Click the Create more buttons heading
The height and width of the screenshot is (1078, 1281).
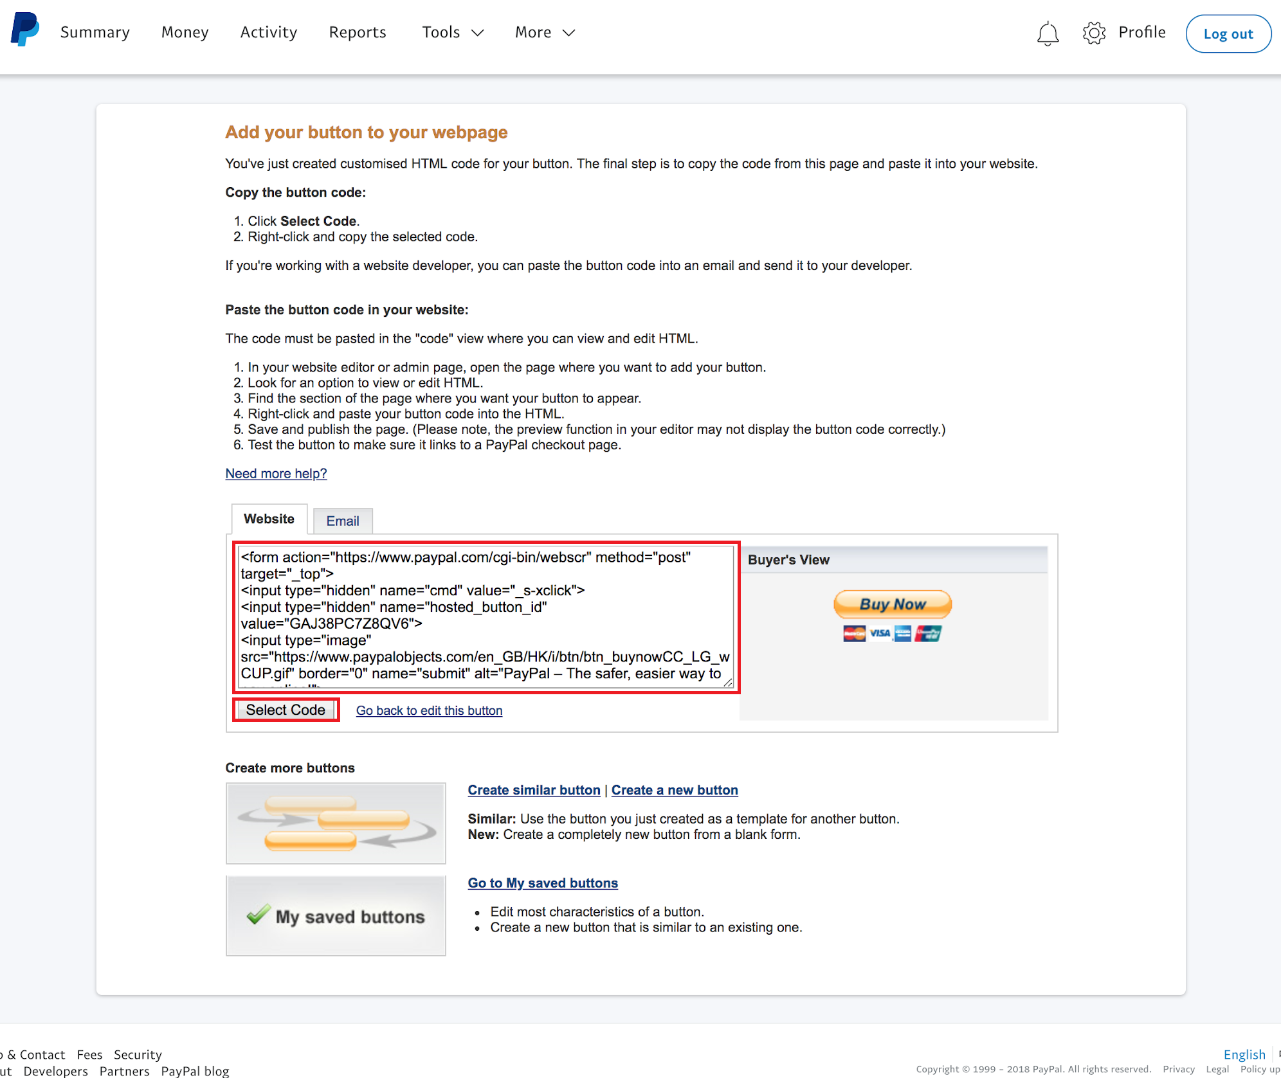click(x=290, y=768)
